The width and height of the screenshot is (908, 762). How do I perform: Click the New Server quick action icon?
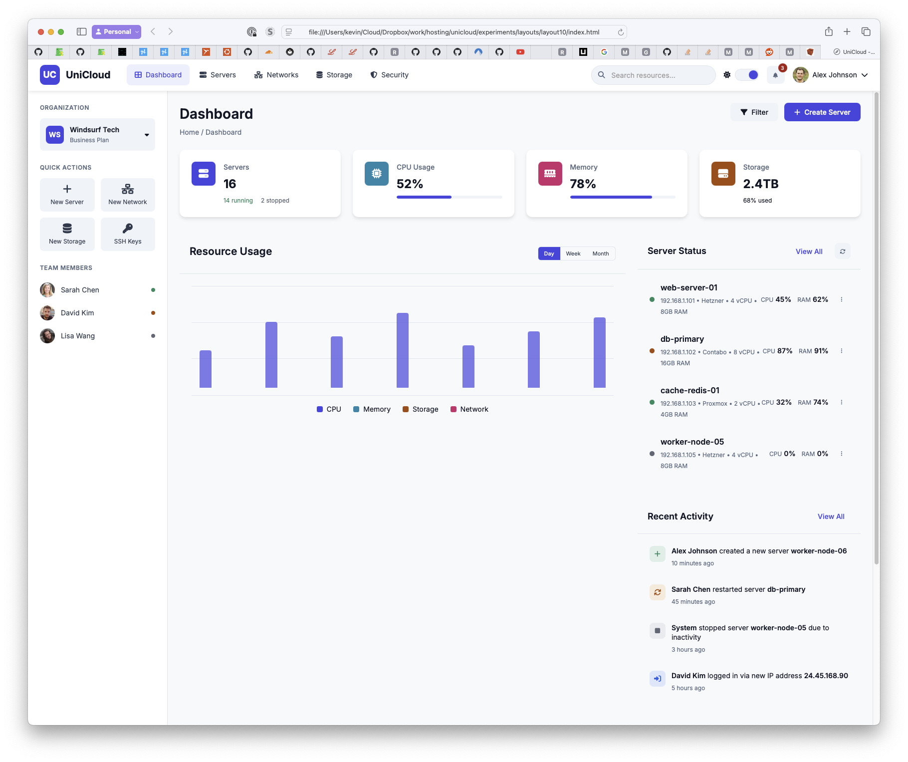67,189
